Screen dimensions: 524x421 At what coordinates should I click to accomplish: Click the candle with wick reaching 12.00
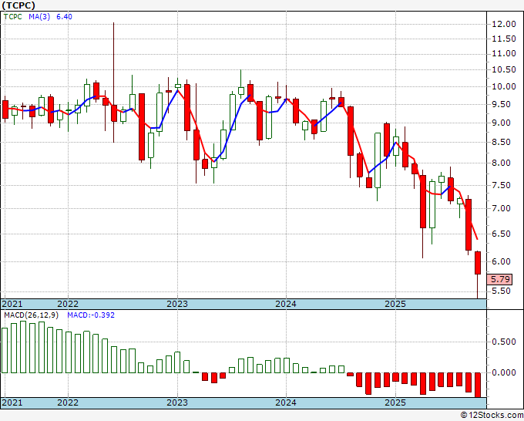(114, 113)
